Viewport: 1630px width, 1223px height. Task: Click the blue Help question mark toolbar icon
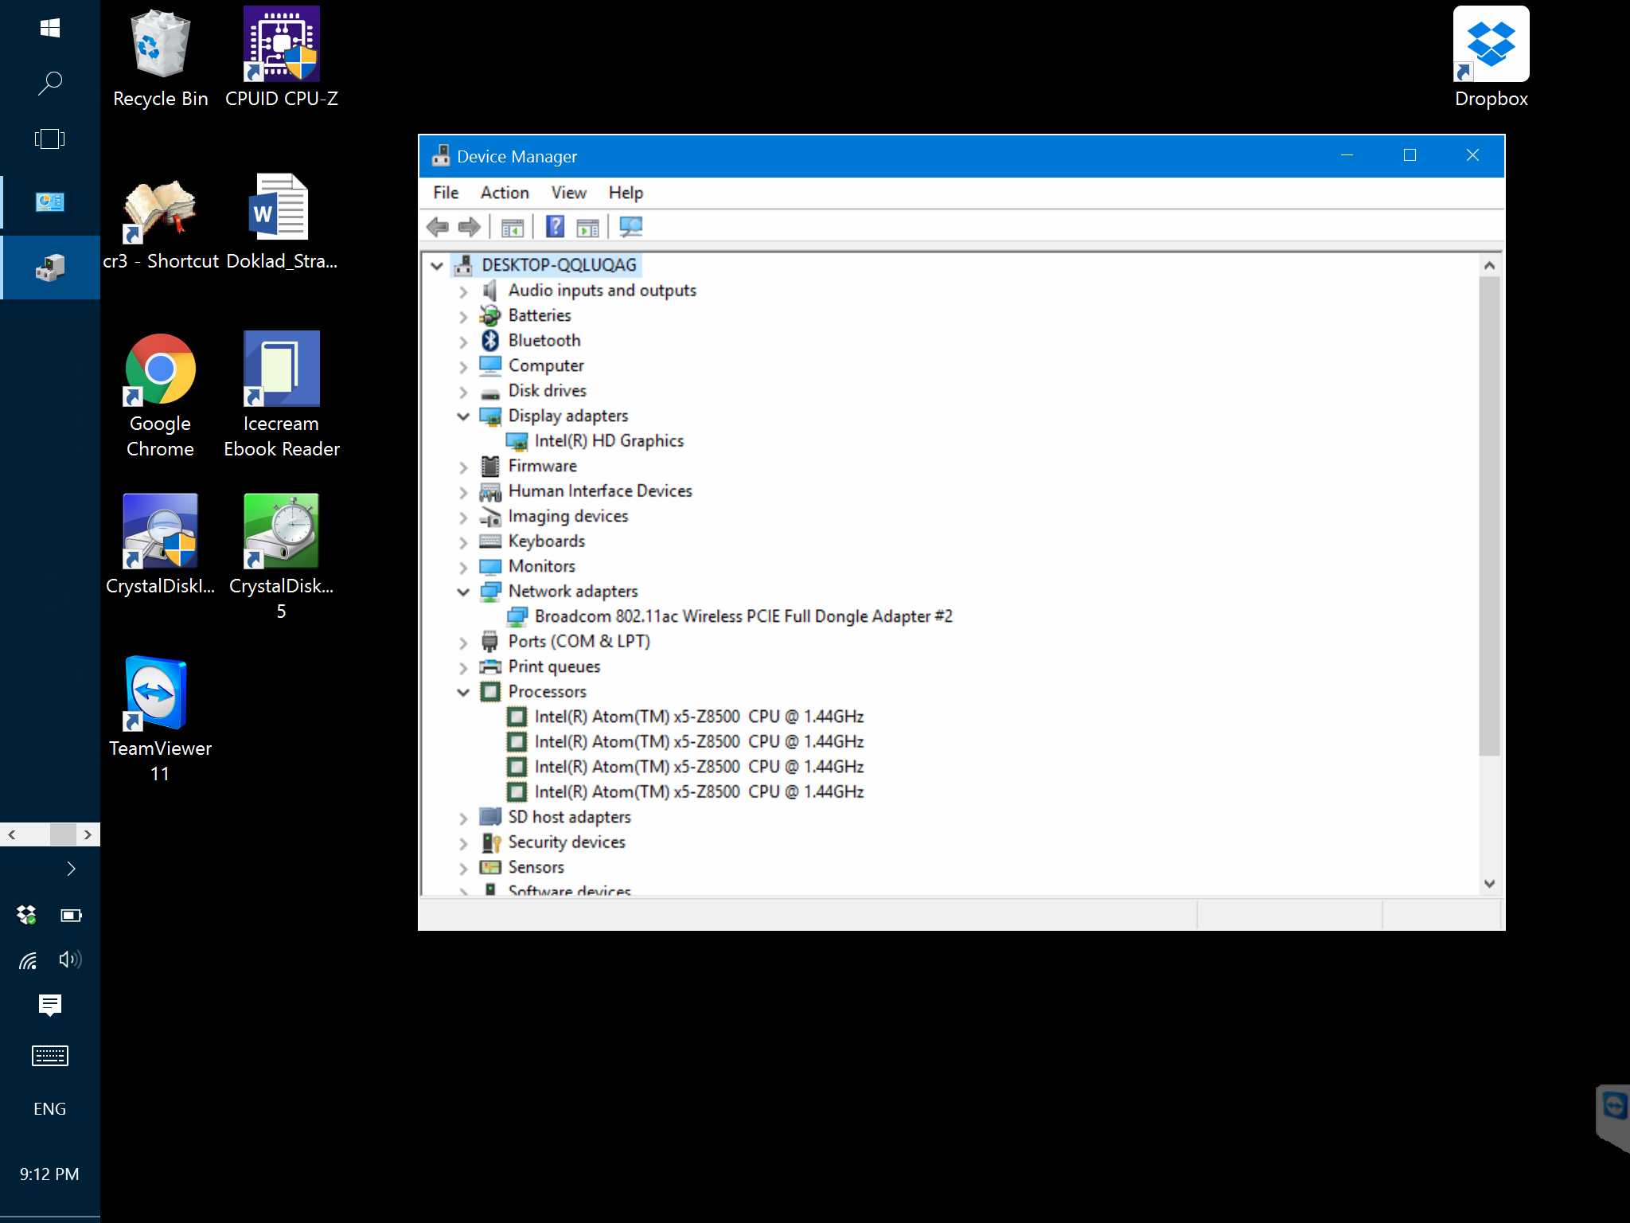pos(555,227)
